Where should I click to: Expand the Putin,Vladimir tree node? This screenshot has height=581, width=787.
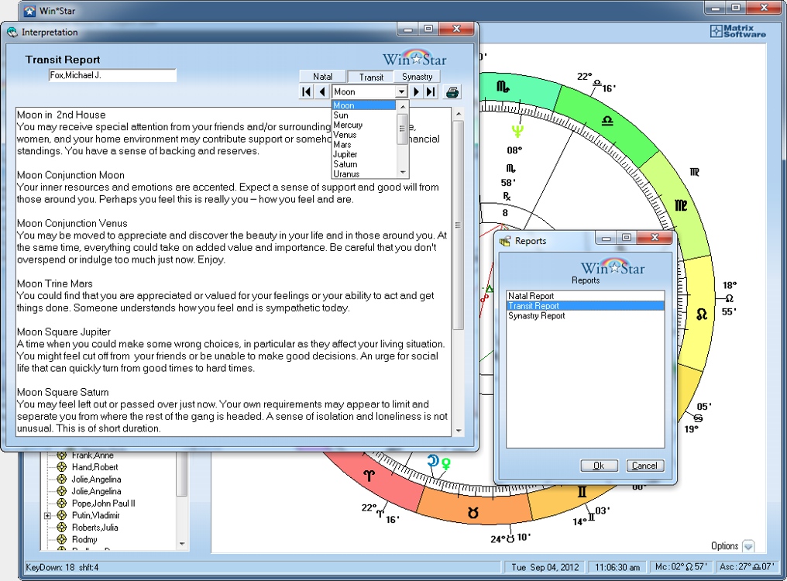click(x=47, y=515)
